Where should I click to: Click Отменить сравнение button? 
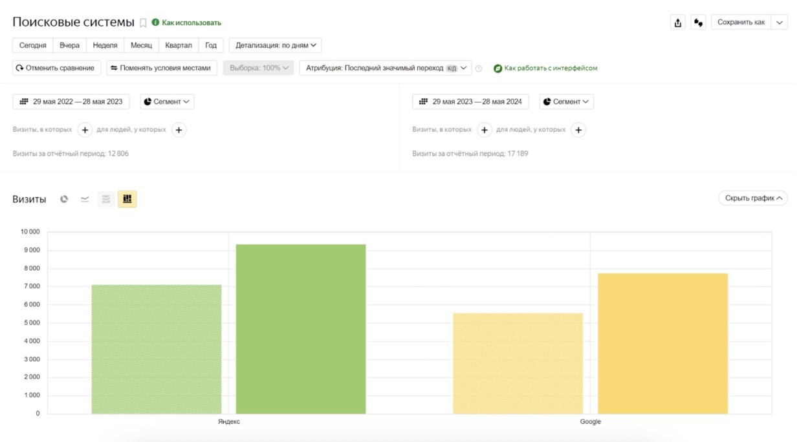click(57, 68)
